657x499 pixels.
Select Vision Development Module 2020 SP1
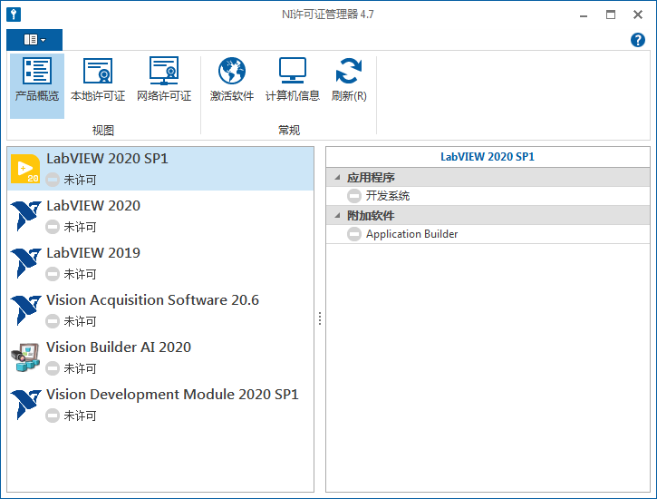pos(160,405)
